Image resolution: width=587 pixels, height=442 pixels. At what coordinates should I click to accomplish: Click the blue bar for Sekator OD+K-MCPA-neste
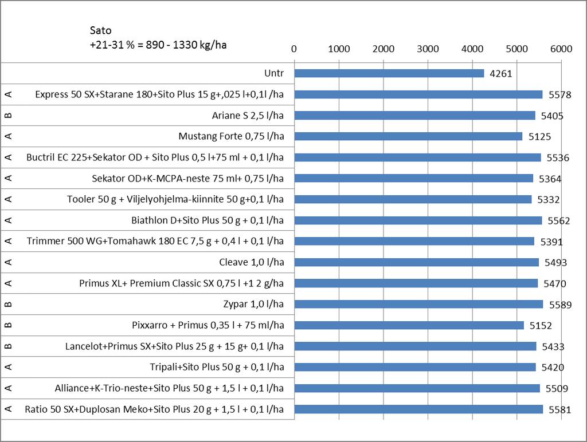click(x=414, y=179)
